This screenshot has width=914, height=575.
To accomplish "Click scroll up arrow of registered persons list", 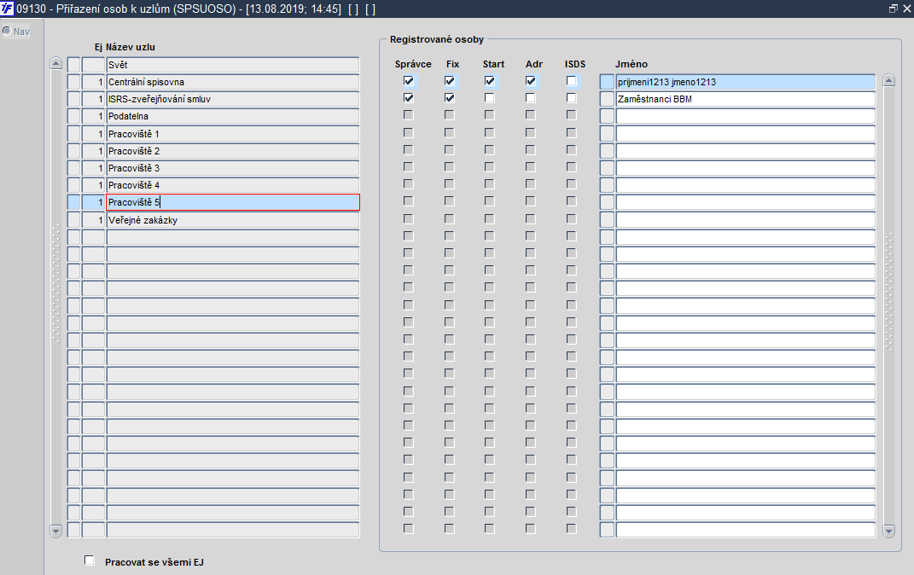I will click(x=889, y=81).
